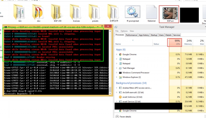Expand Windows Command Processor row
This screenshot has width=206, height=118.
tap(116, 73)
